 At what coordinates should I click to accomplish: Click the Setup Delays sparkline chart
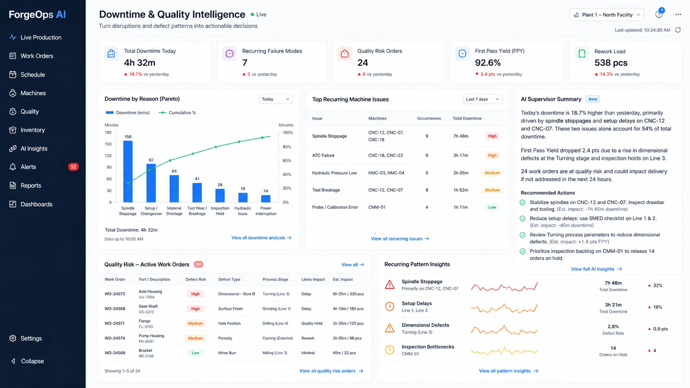point(504,308)
